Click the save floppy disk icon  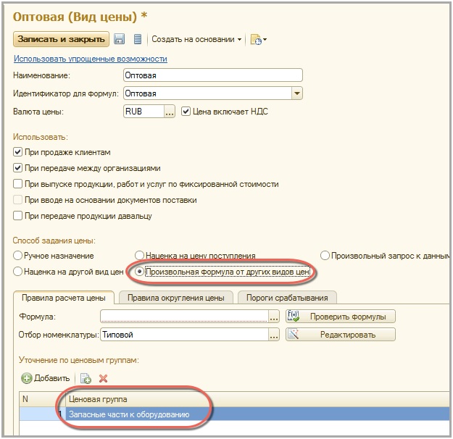pos(120,39)
